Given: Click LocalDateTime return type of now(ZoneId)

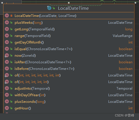Looking at the screenshot, I should coord(120,56).
